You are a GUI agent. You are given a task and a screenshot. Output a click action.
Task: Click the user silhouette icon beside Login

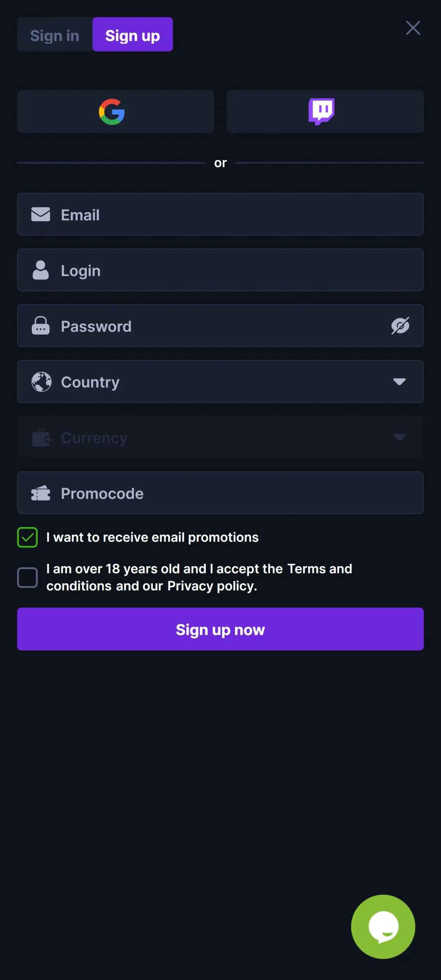coord(41,270)
